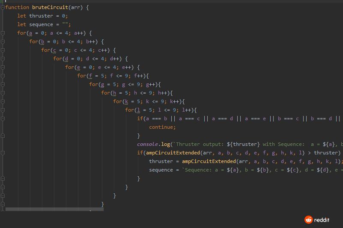Click 'a++' in the first for loop
343x228 pixels.
[78, 33]
